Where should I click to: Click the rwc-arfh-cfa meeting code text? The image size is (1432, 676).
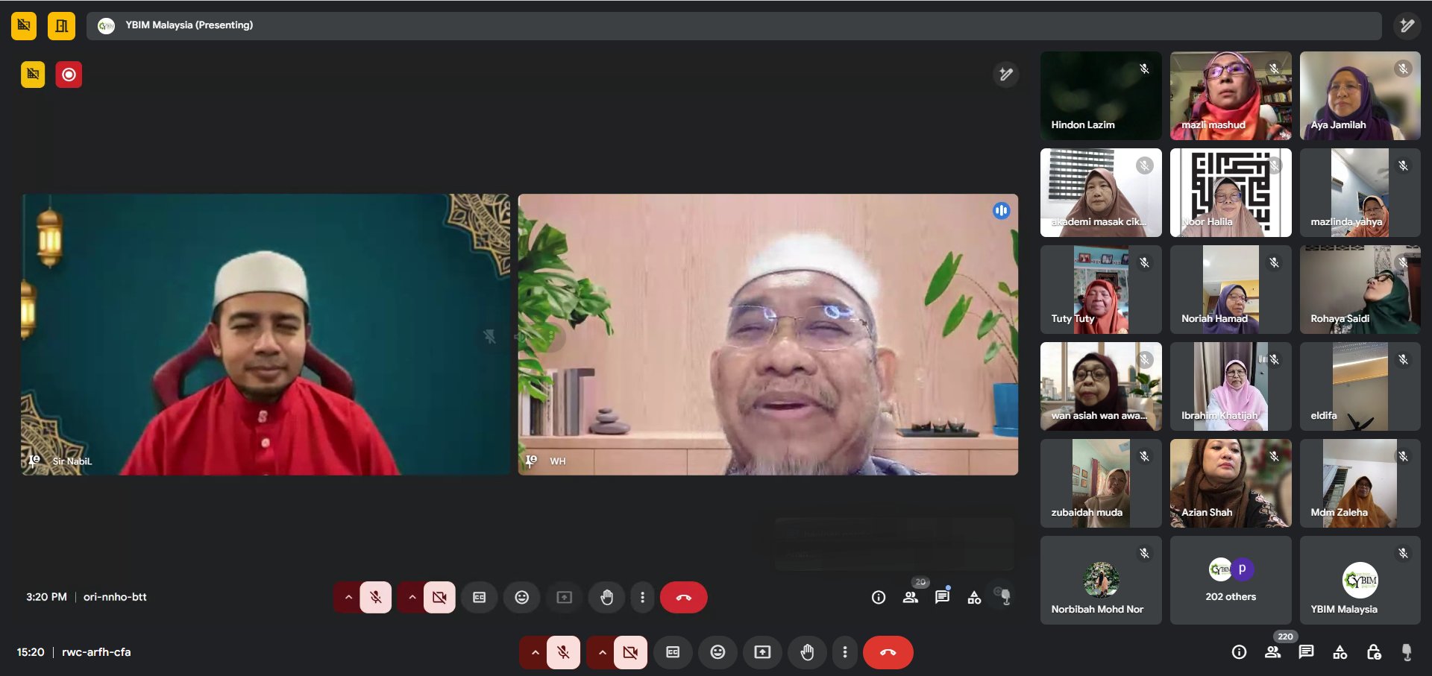pyautogui.click(x=96, y=652)
